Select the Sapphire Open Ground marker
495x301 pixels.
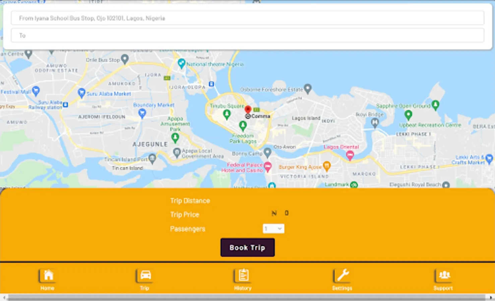point(435,105)
